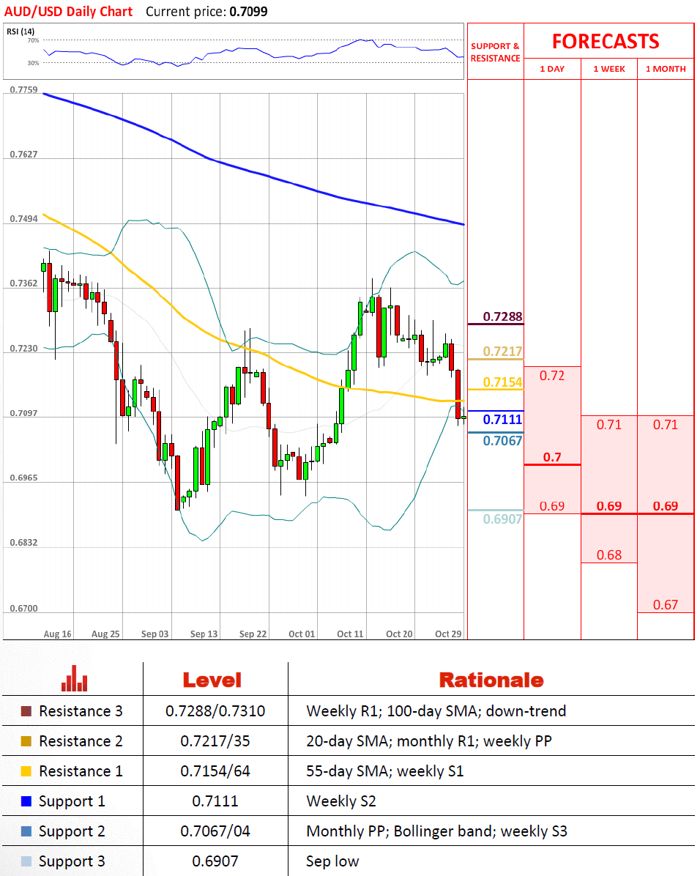
Task: Click the RSI (14) indicator label
Action: point(20,31)
